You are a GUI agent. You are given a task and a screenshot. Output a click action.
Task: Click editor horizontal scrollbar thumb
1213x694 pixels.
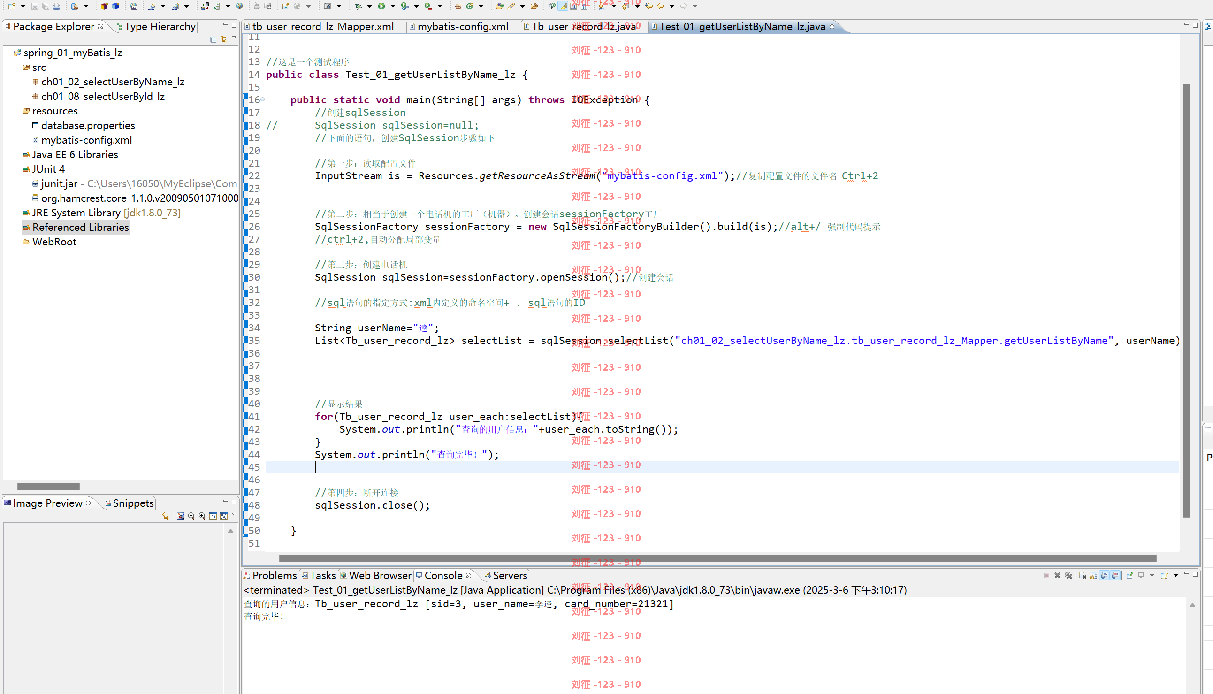718,558
